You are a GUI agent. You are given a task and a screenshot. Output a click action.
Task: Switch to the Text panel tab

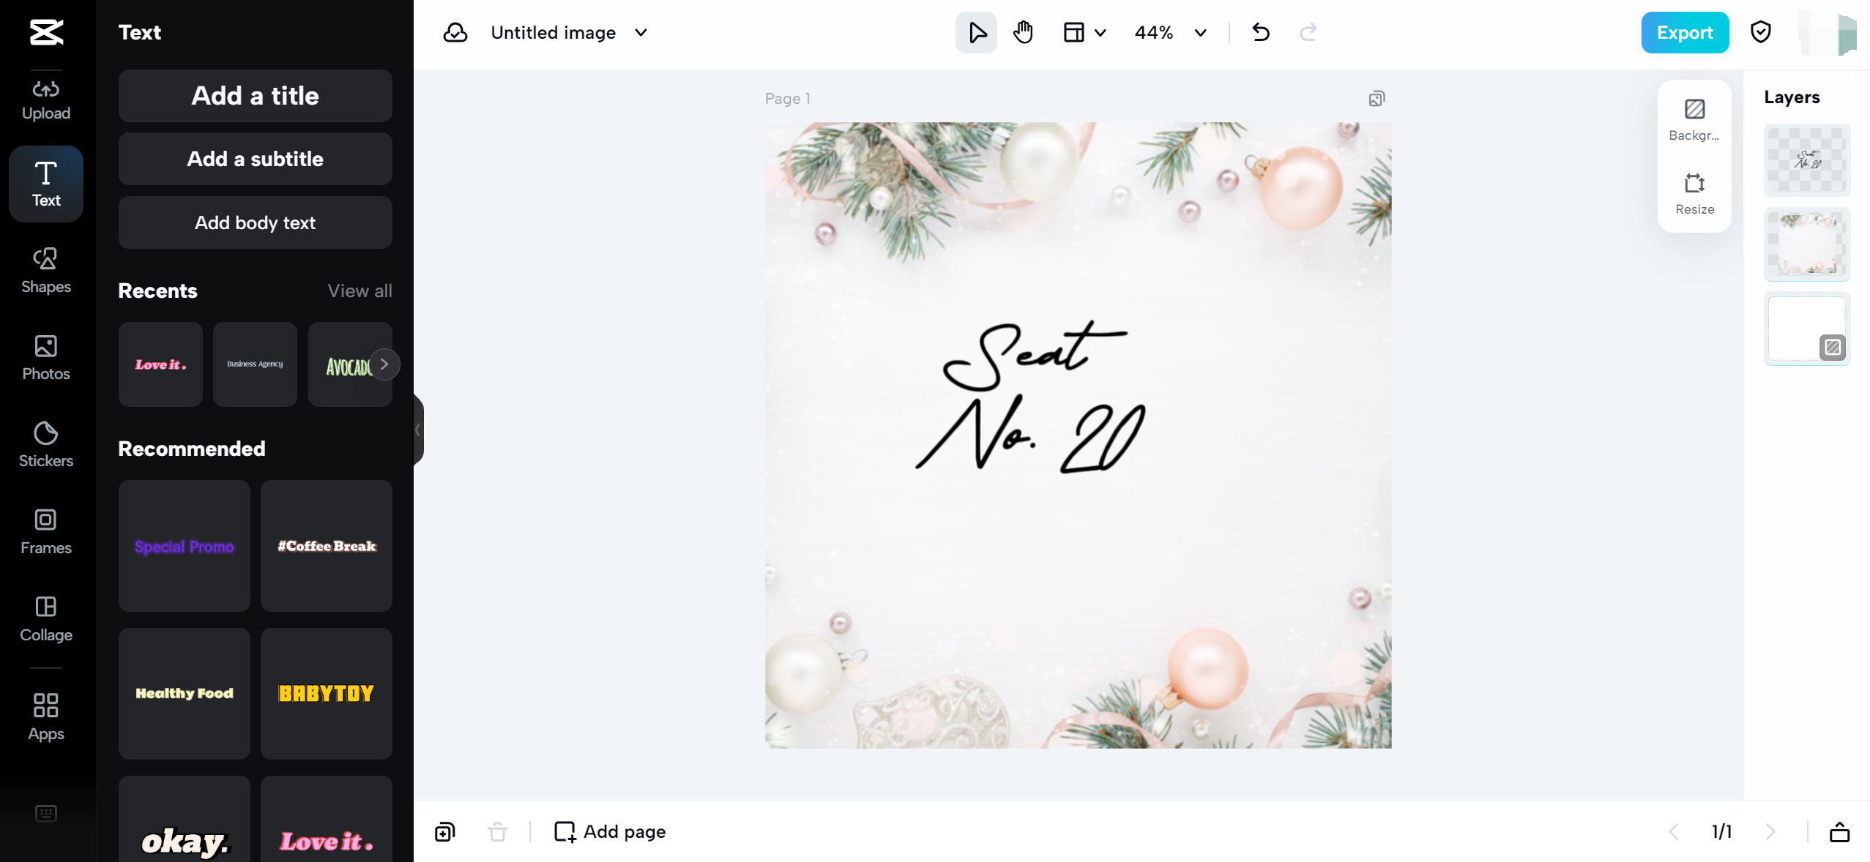tap(45, 184)
